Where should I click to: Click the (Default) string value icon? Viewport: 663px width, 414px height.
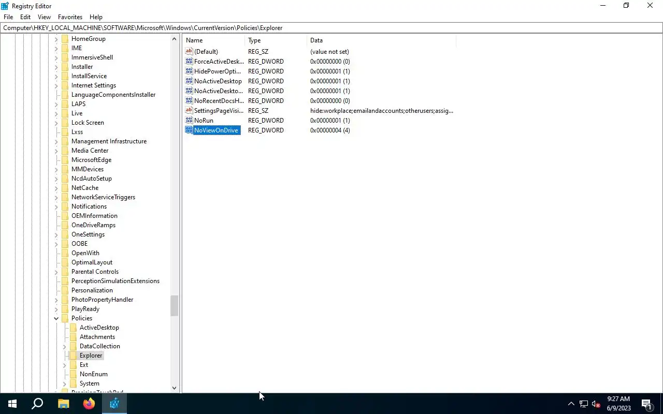tap(189, 52)
